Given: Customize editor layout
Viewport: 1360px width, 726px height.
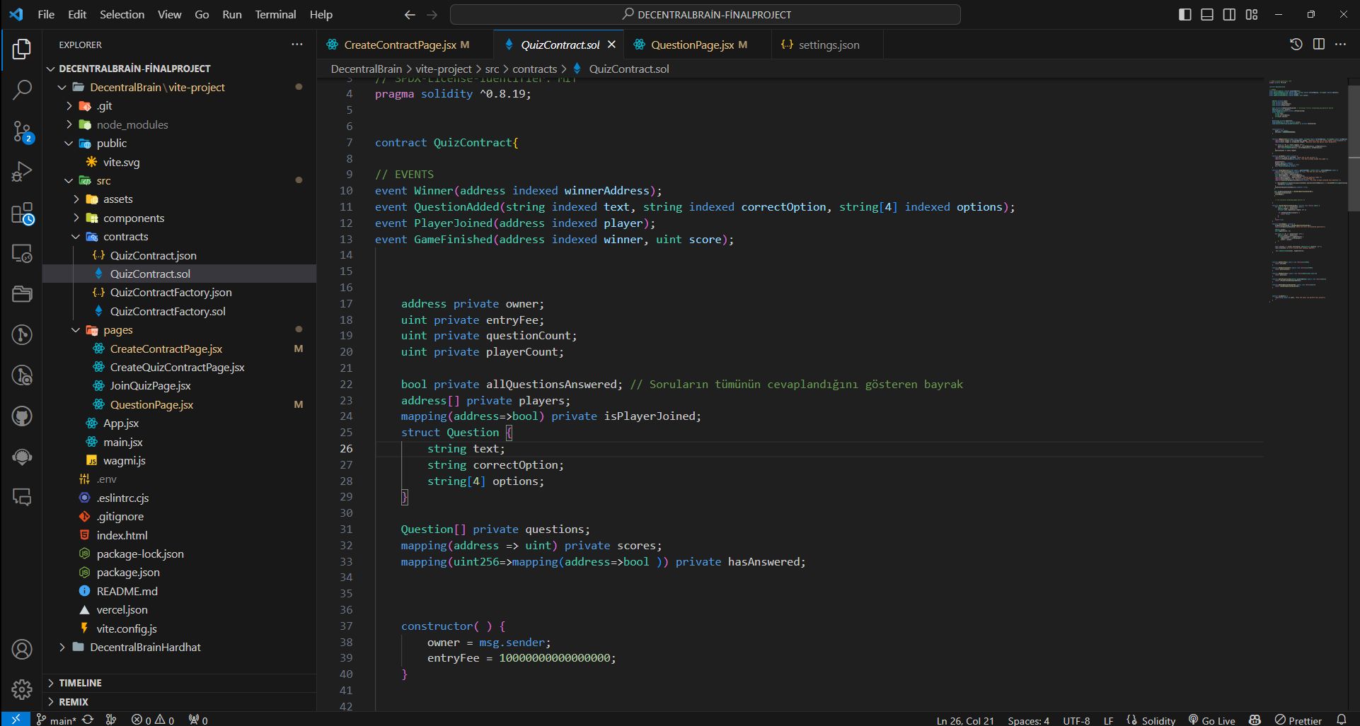Looking at the screenshot, I should 1252,14.
